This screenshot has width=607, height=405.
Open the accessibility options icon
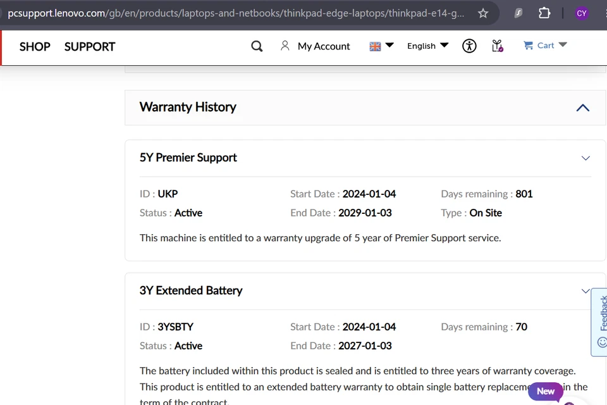[x=469, y=46]
